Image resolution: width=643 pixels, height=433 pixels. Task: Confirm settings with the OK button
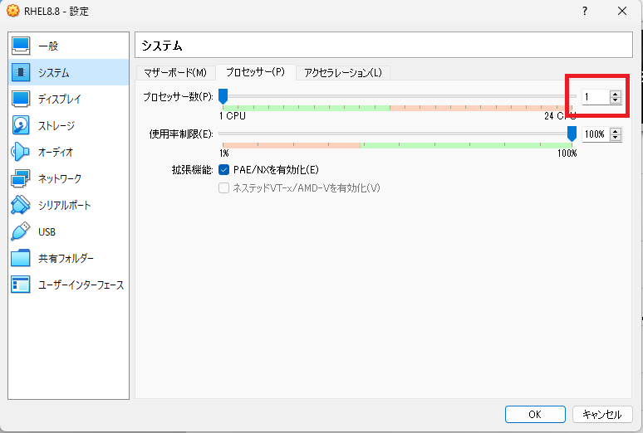535,414
